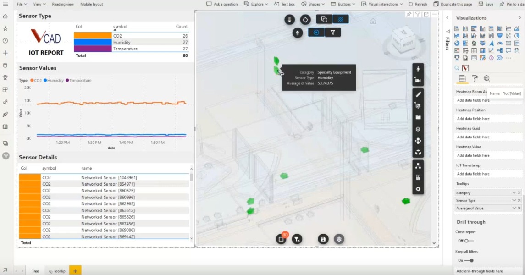
Task: Click Ask a question
Action: pos(222,4)
